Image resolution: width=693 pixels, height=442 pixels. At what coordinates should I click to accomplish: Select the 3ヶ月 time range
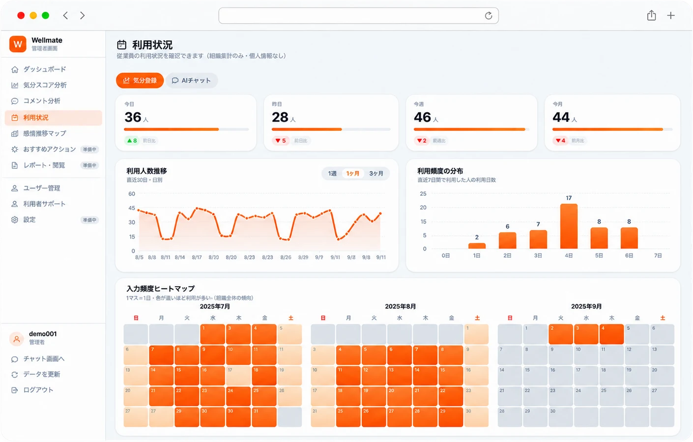[376, 174]
